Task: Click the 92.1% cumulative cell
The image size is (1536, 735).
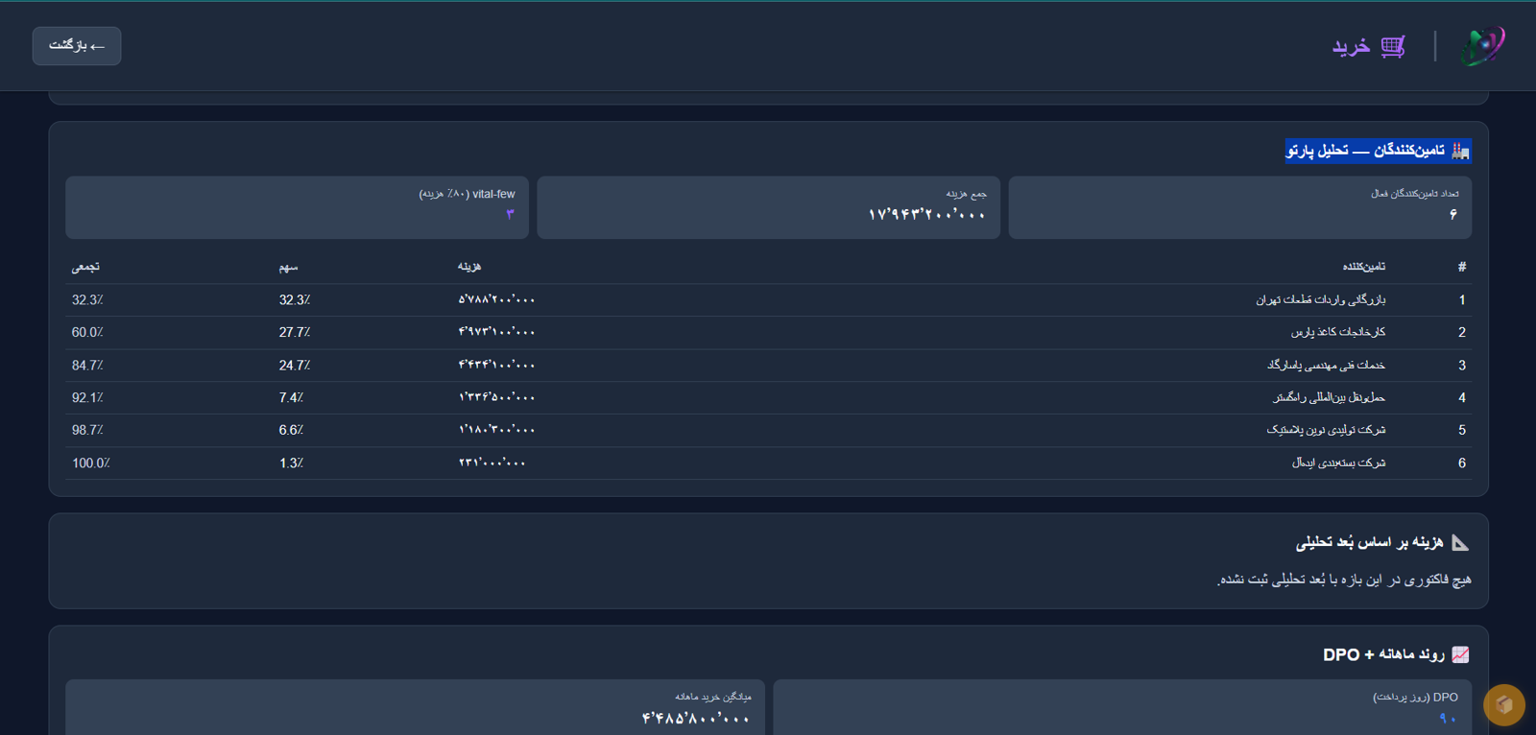Action: click(87, 397)
